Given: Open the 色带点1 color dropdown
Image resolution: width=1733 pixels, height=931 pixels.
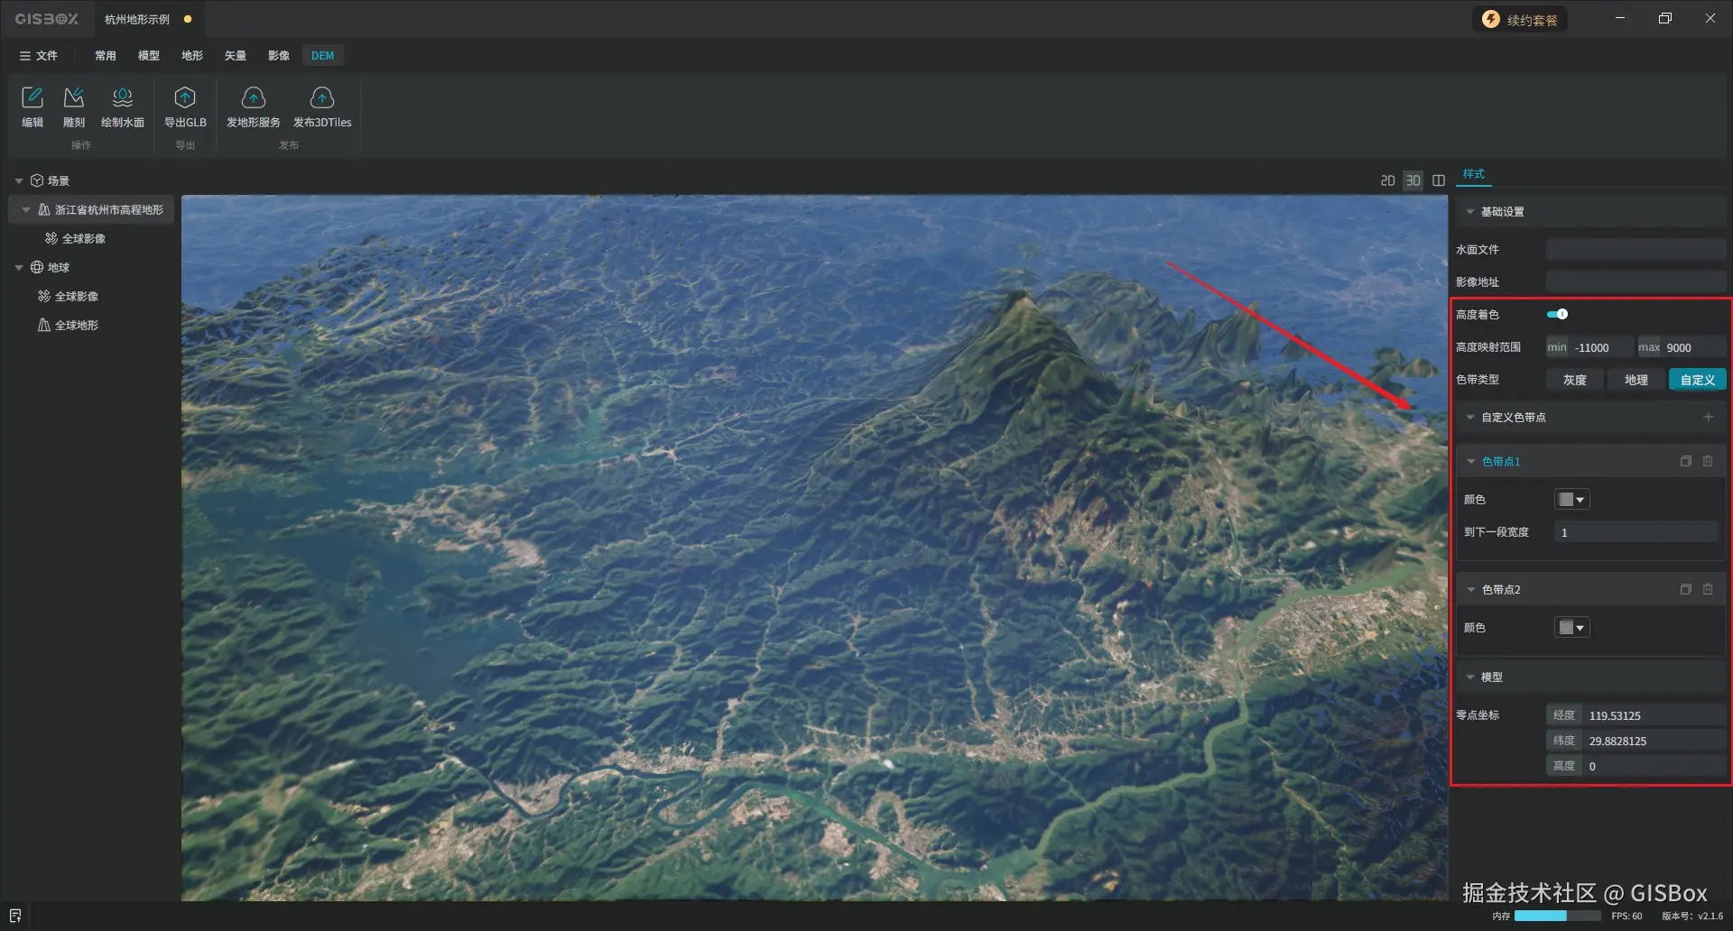Looking at the screenshot, I should click(1572, 499).
